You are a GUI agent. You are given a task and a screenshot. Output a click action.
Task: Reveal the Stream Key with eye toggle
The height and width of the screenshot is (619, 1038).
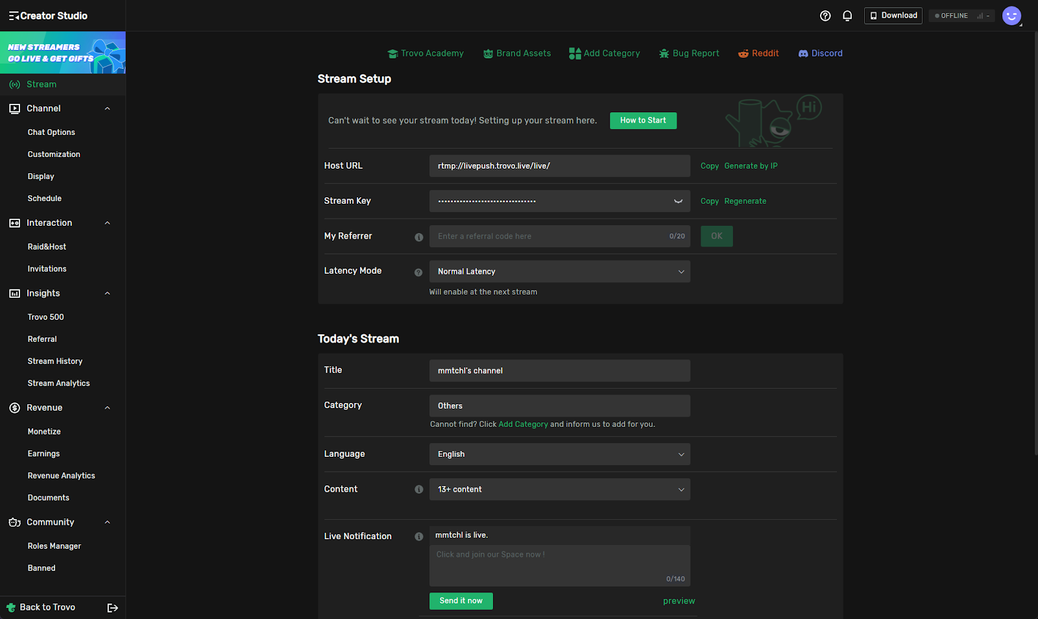pyautogui.click(x=678, y=201)
